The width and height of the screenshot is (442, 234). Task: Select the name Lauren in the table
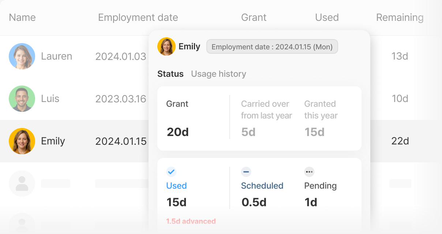(x=56, y=56)
